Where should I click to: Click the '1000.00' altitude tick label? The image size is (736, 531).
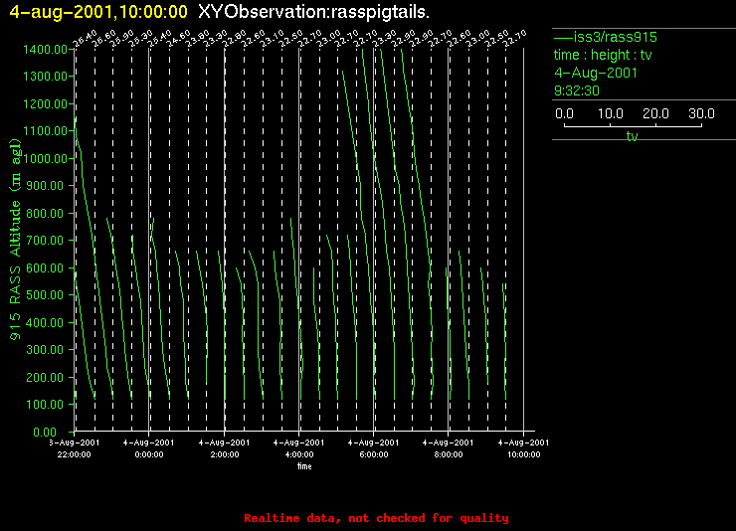click(x=45, y=158)
